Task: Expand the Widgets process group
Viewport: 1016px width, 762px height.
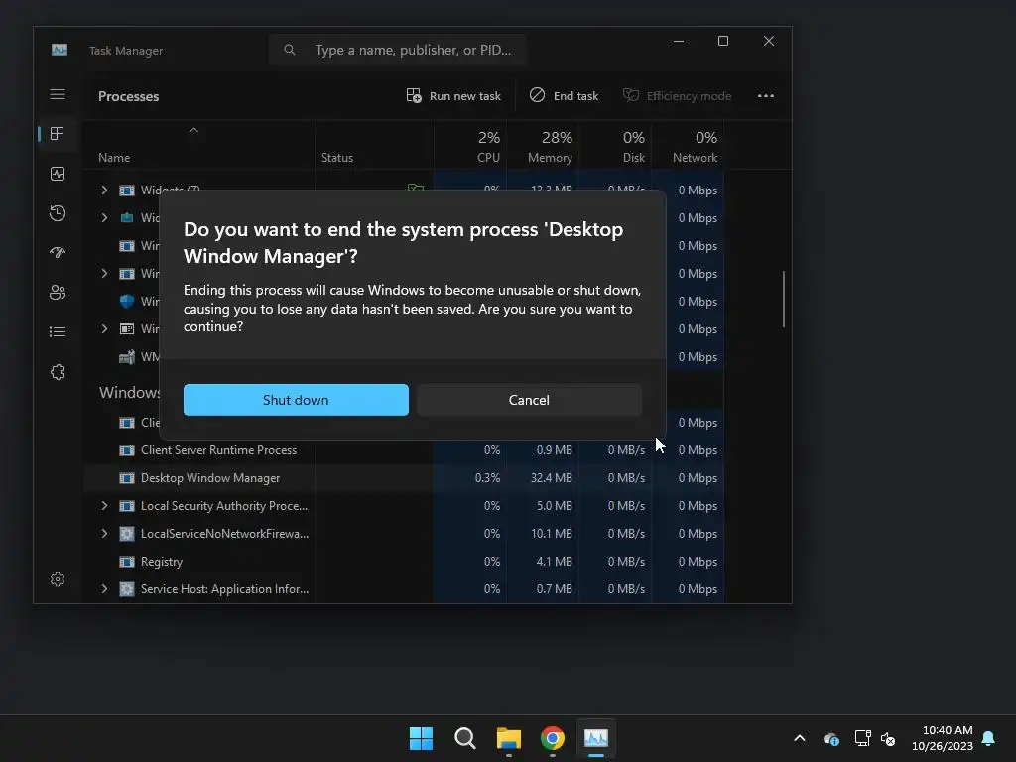Action: pyautogui.click(x=104, y=190)
